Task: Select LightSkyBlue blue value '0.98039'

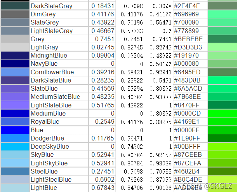Action: [160, 163]
